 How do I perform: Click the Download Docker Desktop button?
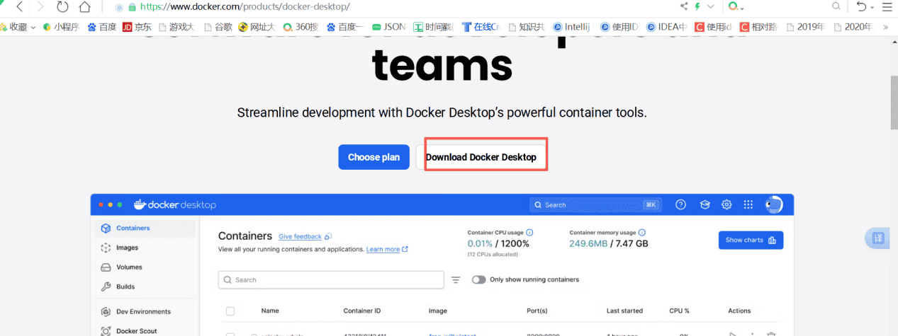[481, 157]
